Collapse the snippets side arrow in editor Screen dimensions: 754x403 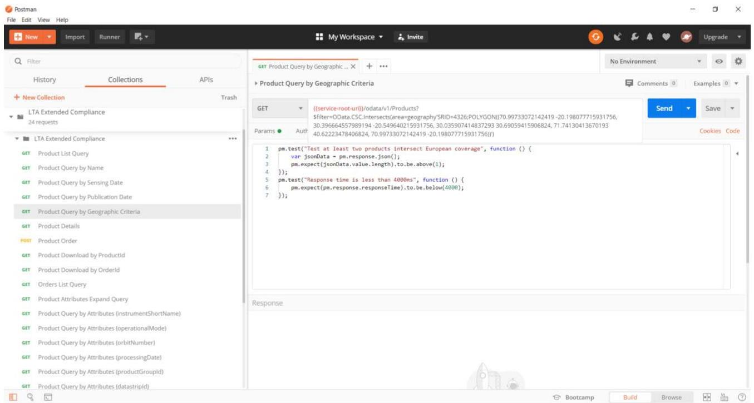point(737,153)
